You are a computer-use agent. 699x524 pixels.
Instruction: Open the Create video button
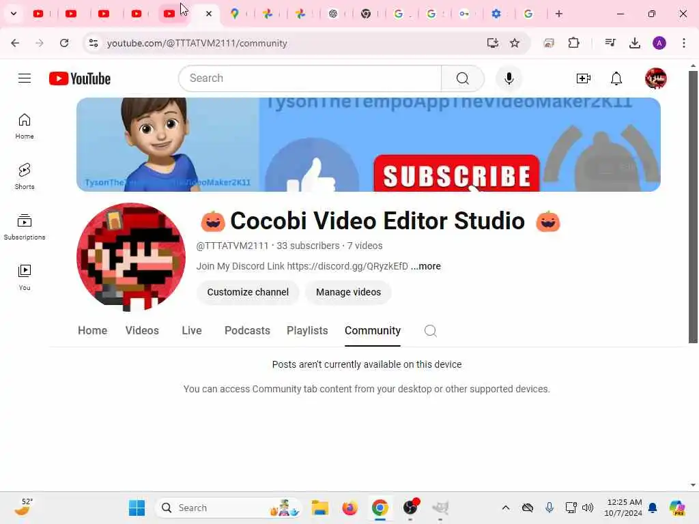click(583, 78)
